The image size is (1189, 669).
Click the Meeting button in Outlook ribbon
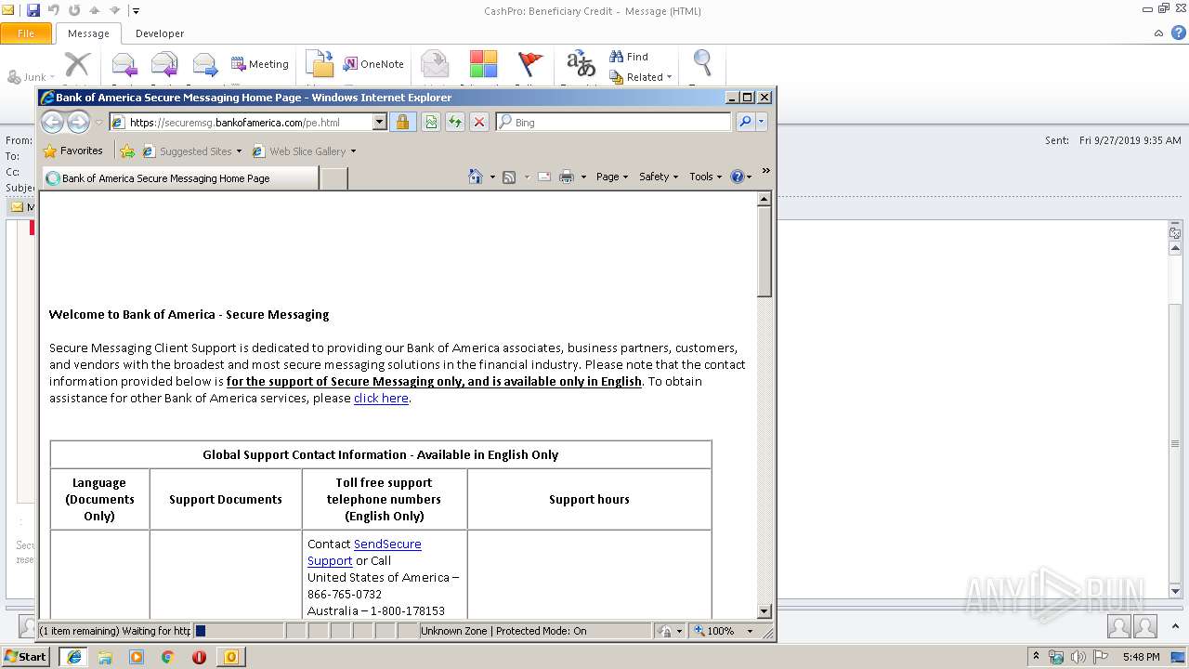(x=260, y=64)
